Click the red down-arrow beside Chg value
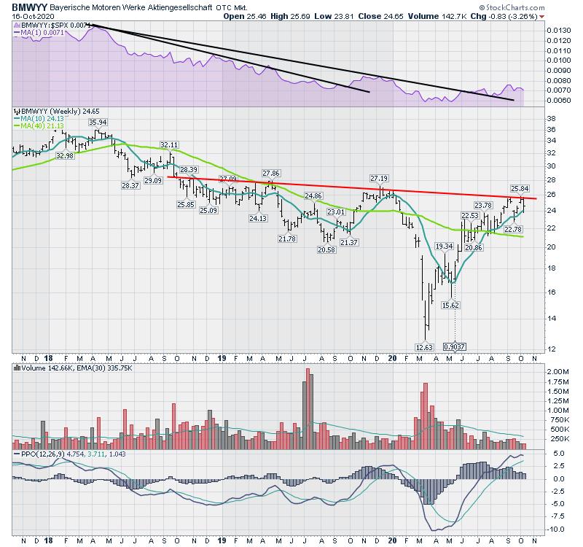Viewport: 583px width, 547px height. click(541, 15)
